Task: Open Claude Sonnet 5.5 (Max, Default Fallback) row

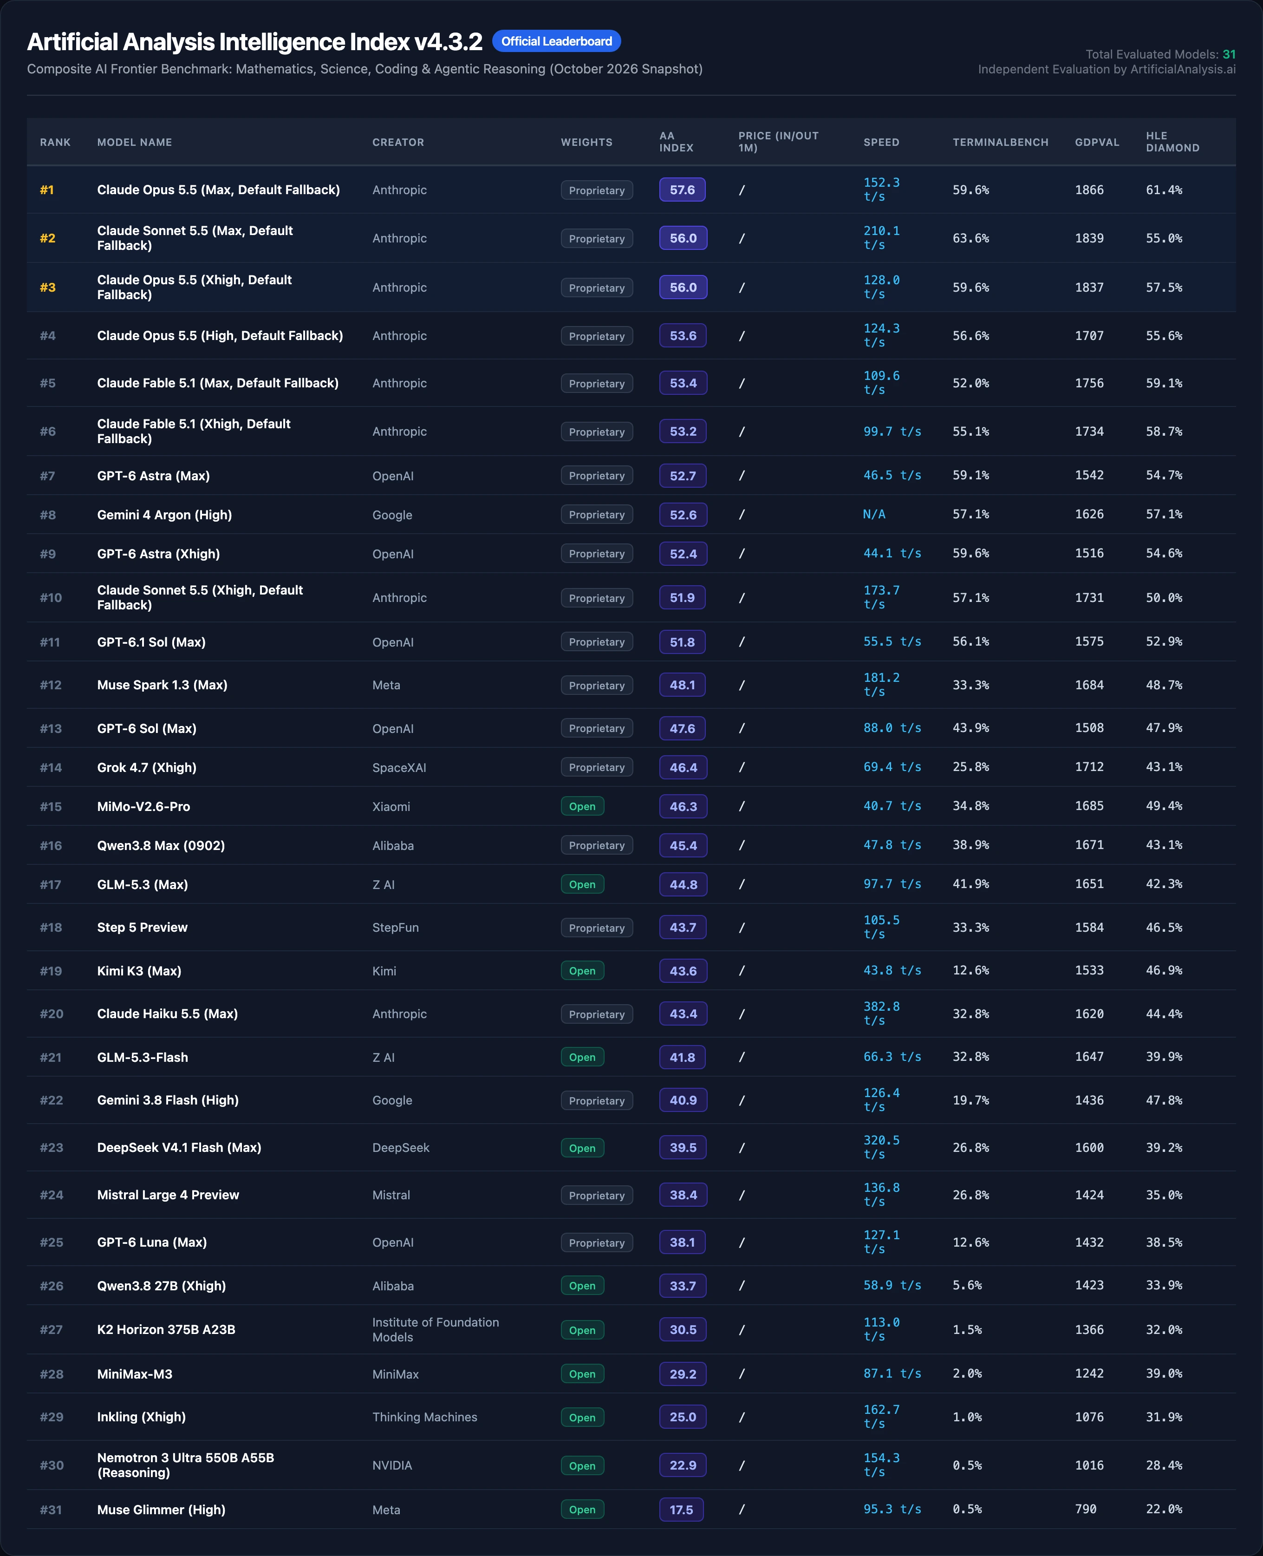Action: point(631,238)
